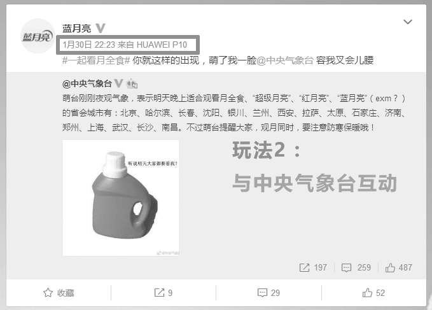
Task: Open the post options chevron menu
Action: coord(407,22)
